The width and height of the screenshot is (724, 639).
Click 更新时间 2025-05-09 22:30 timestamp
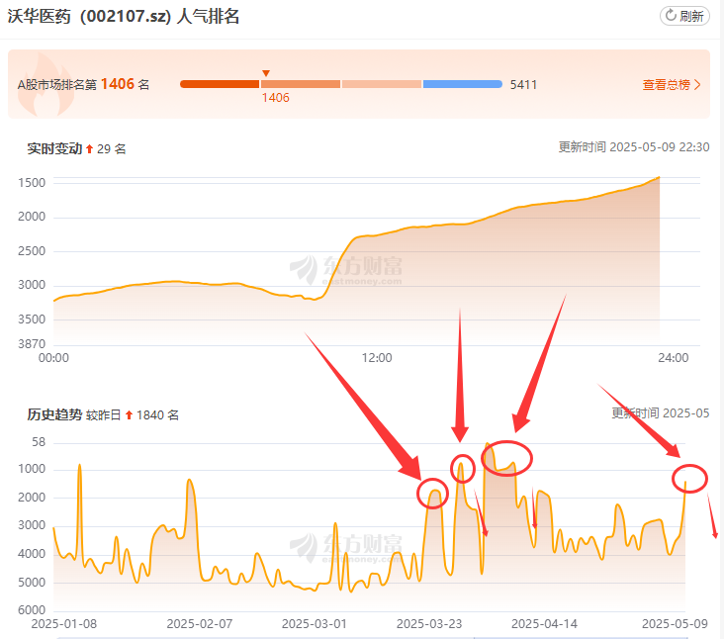[x=633, y=147]
